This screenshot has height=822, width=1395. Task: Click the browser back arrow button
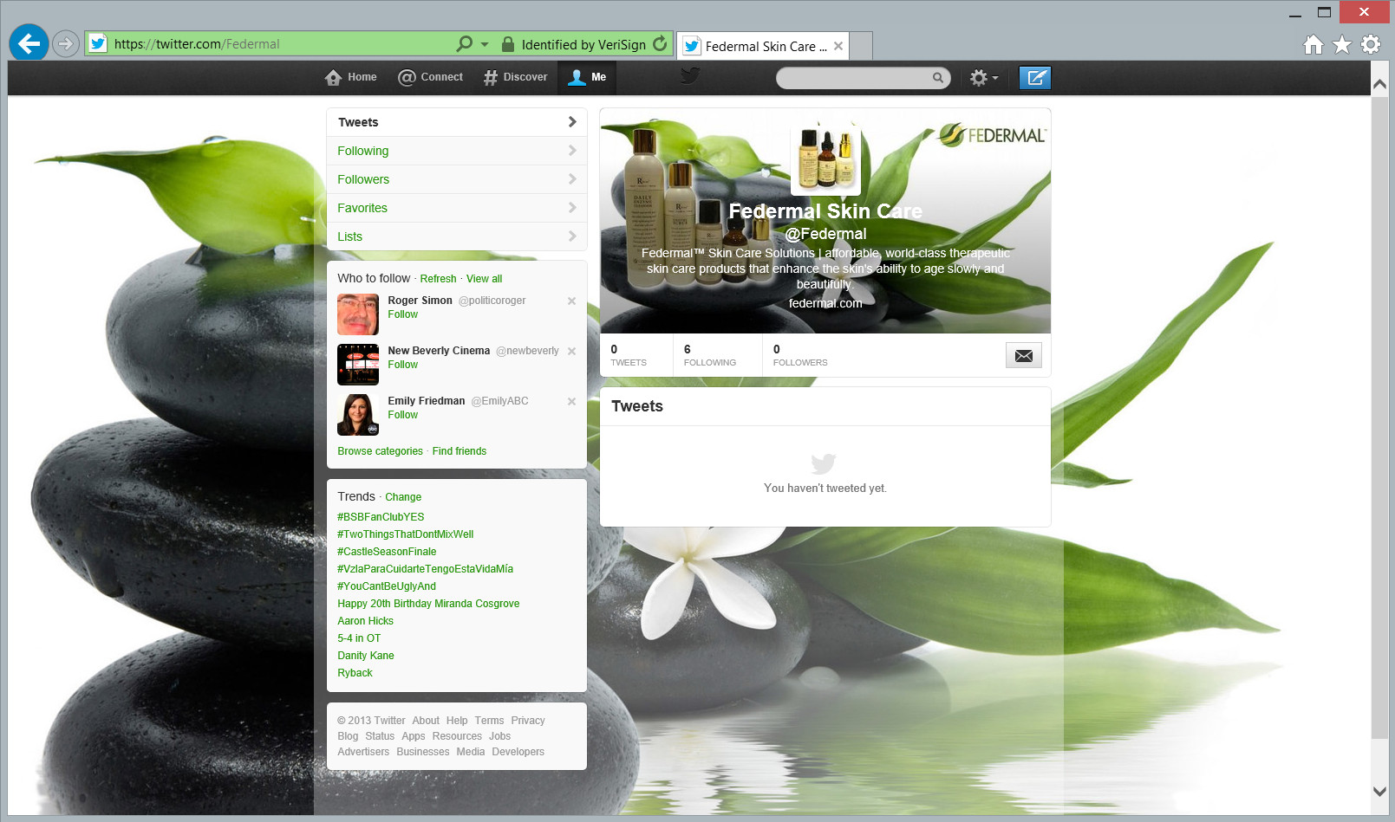pos(29,42)
